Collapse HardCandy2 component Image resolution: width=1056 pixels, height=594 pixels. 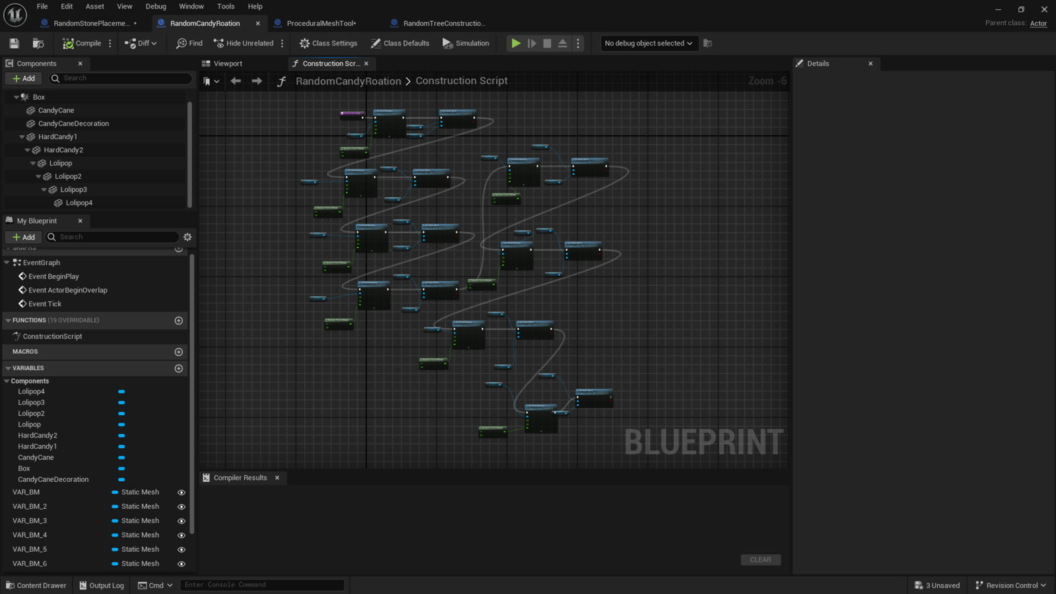point(28,150)
